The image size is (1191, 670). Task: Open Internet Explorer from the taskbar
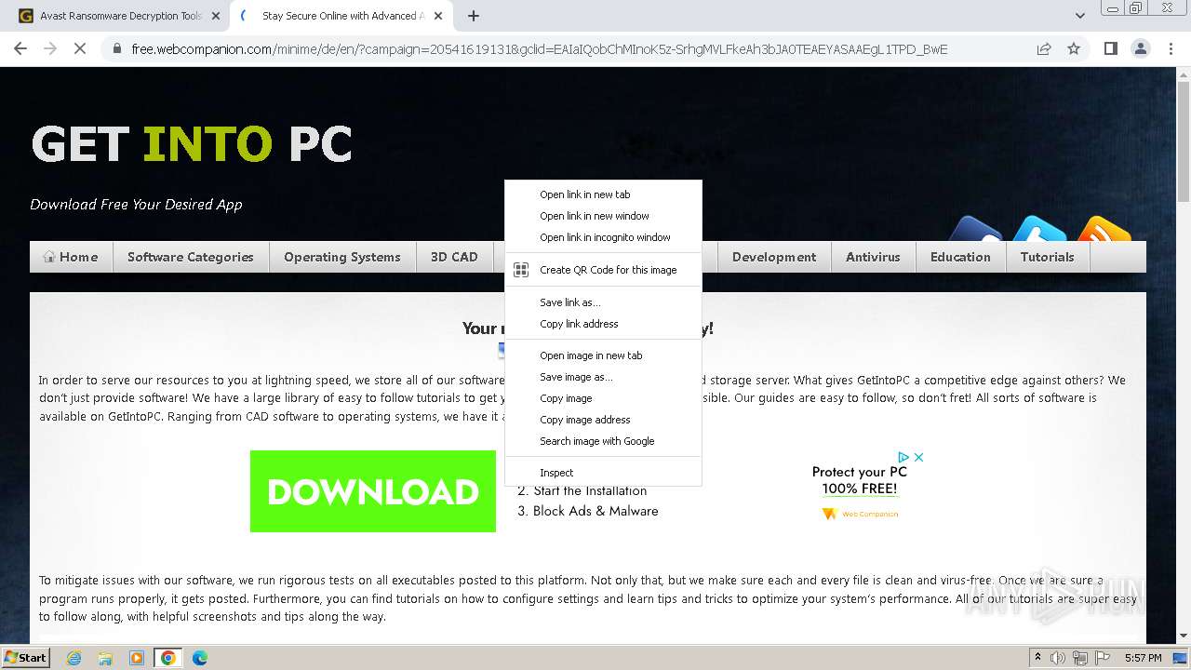74,658
